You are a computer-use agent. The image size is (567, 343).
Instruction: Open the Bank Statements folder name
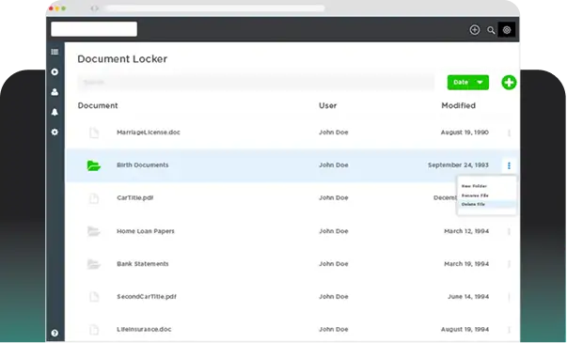[143, 264]
